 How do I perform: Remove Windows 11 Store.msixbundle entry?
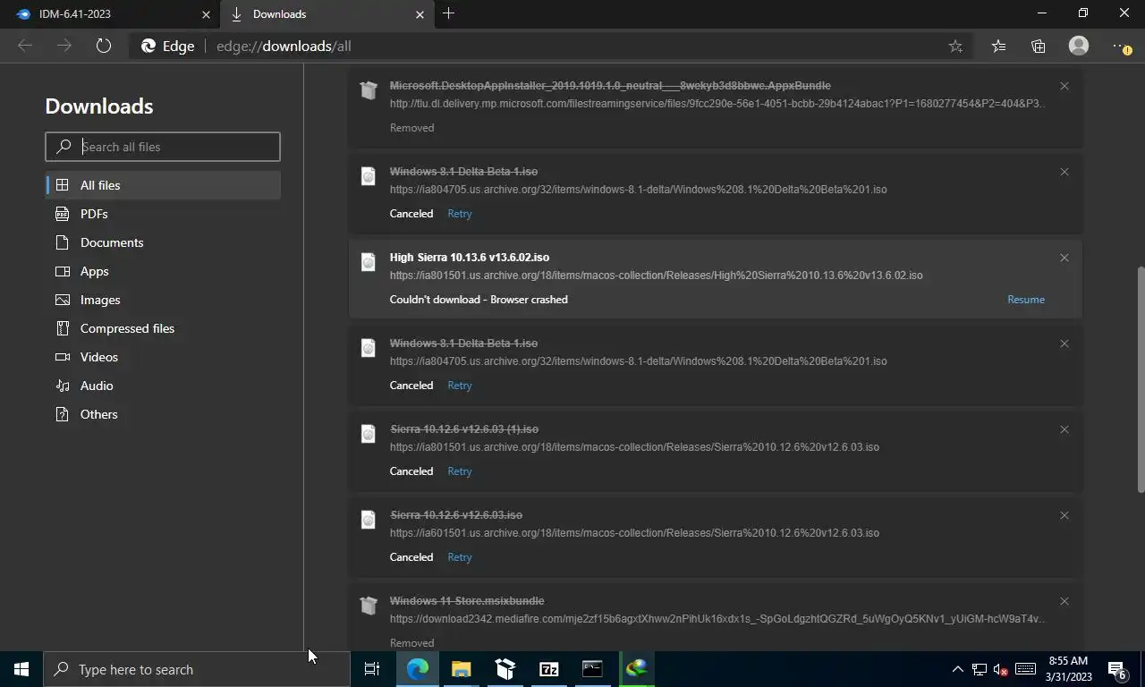coord(1064,601)
